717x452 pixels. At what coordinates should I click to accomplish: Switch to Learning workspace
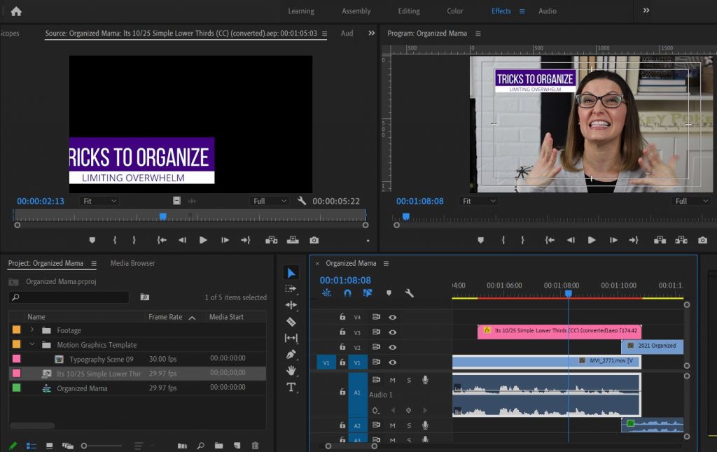[x=301, y=11]
